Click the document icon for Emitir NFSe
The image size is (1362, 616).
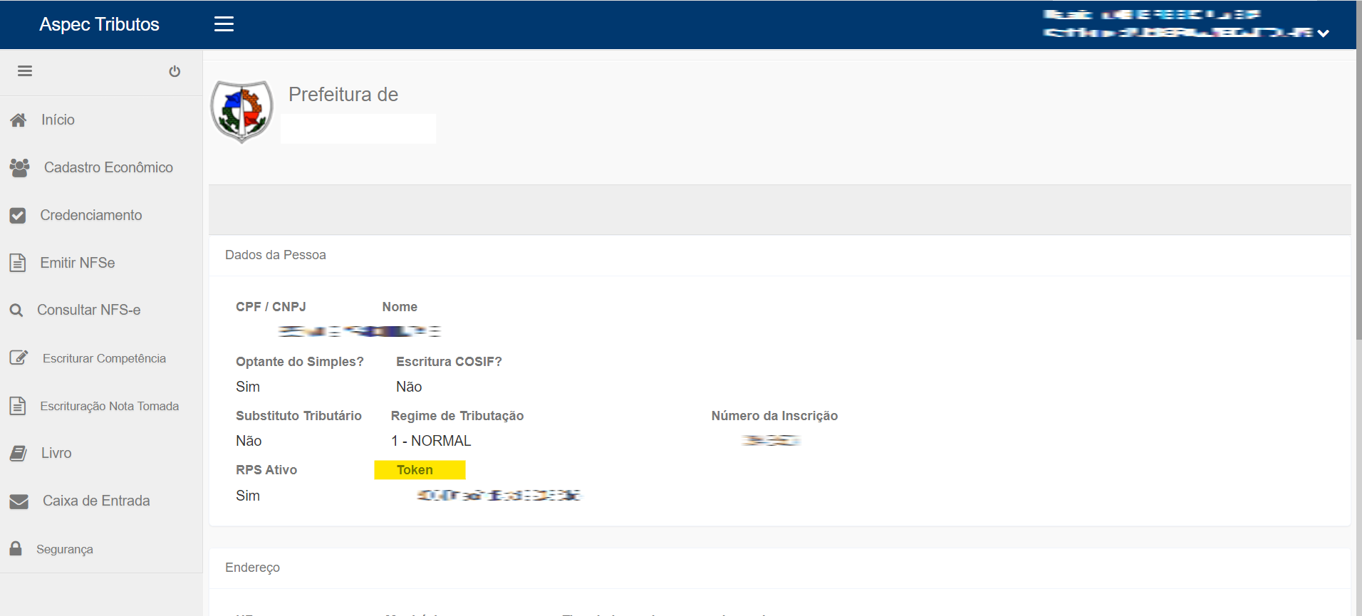pos(18,263)
